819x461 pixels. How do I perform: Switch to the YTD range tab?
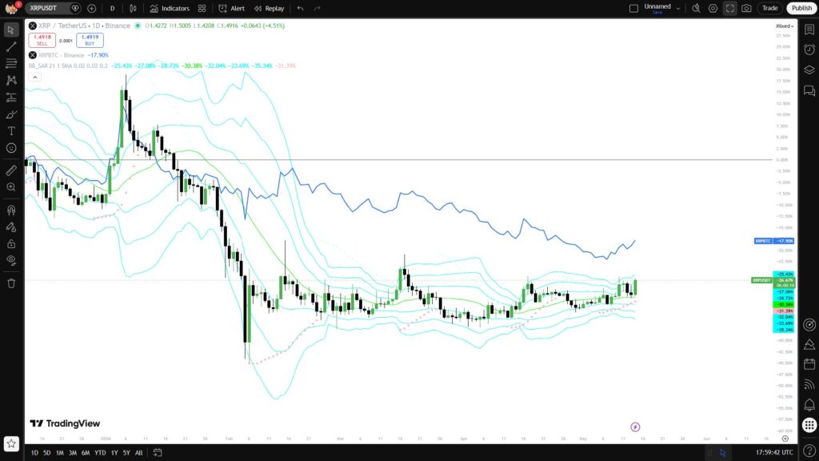point(100,453)
